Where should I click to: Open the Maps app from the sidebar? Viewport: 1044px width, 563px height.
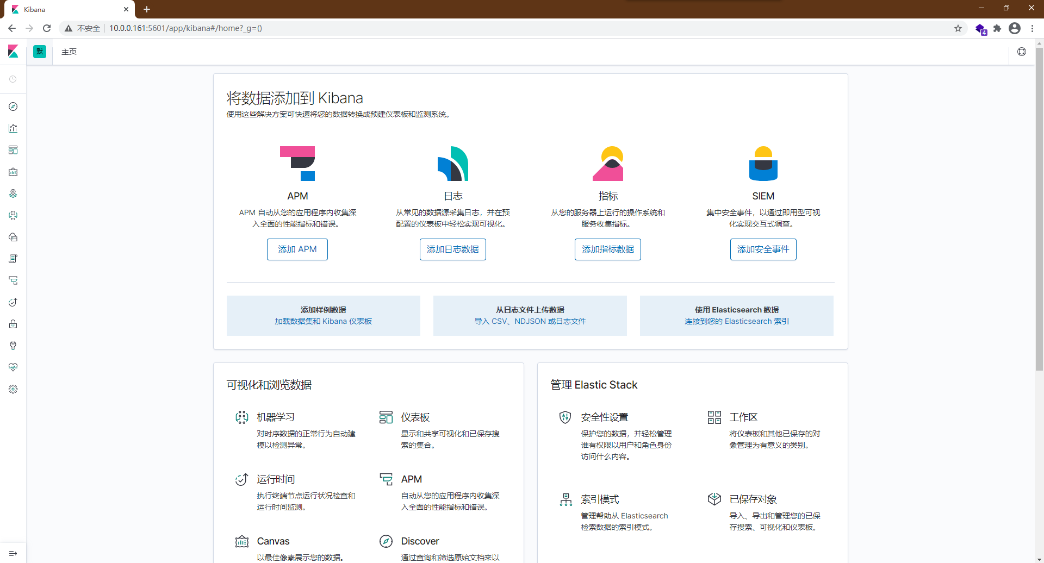pyautogui.click(x=13, y=193)
